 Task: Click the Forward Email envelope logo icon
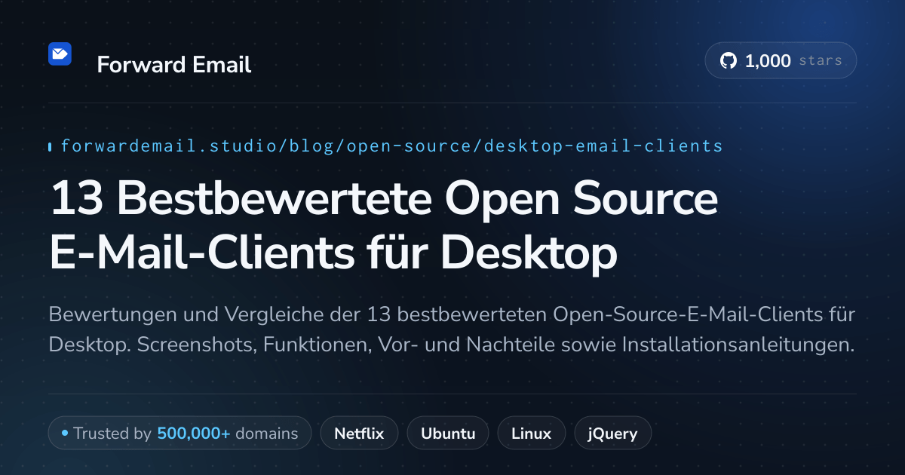[x=60, y=54]
